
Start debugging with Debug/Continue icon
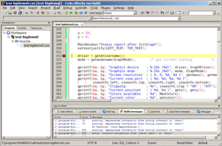(143, 13)
